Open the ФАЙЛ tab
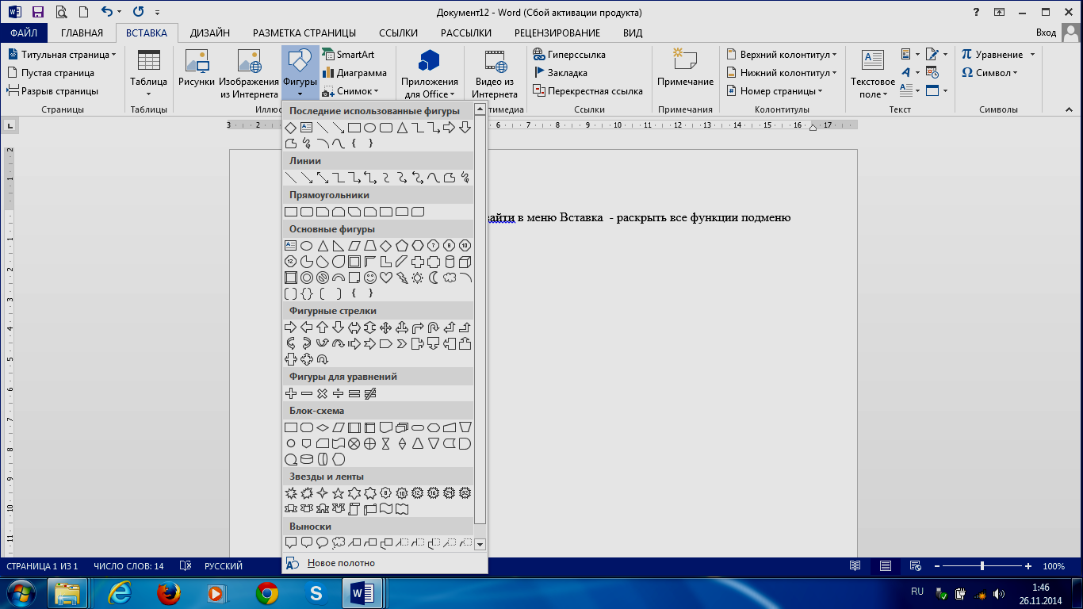This screenshot has width=1083, height=609. (24, 33)
